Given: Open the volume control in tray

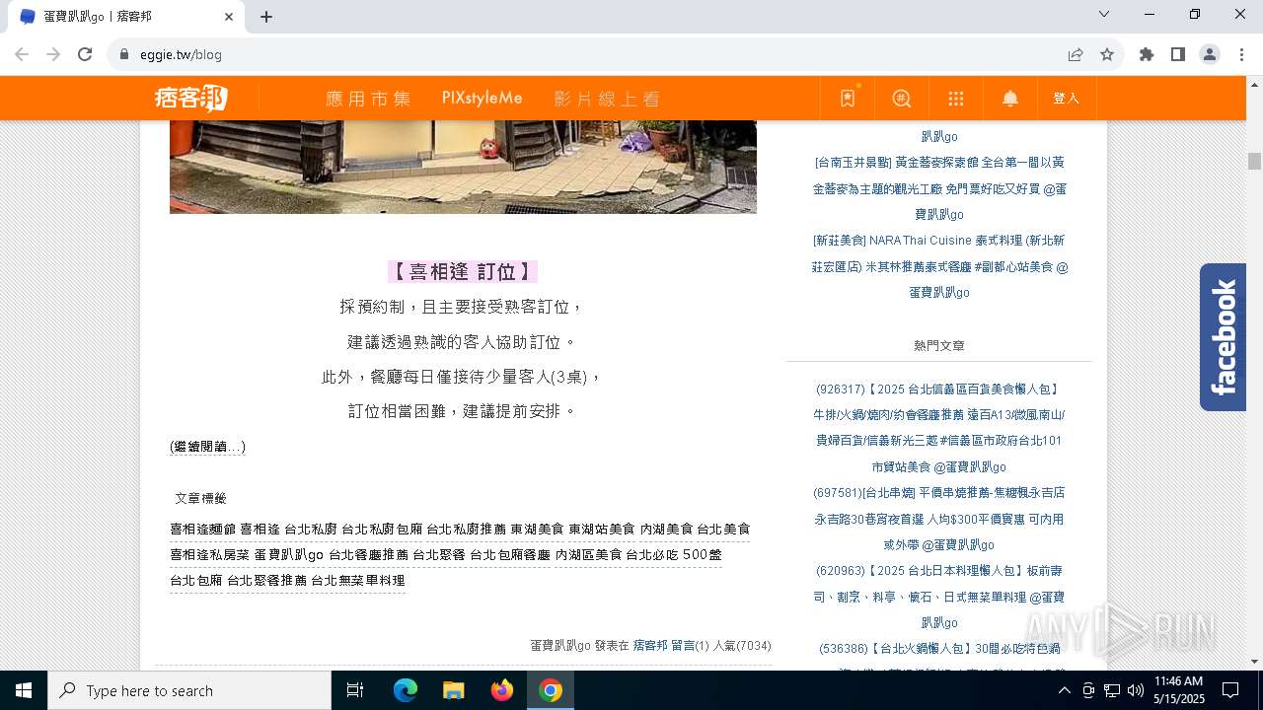Looking at the screenshot, I should 1136,690.
